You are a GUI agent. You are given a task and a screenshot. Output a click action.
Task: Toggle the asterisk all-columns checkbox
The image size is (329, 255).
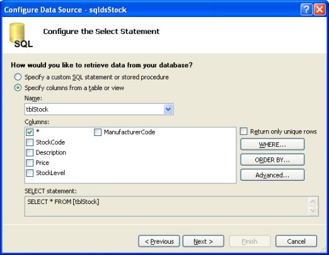point(30,132)
